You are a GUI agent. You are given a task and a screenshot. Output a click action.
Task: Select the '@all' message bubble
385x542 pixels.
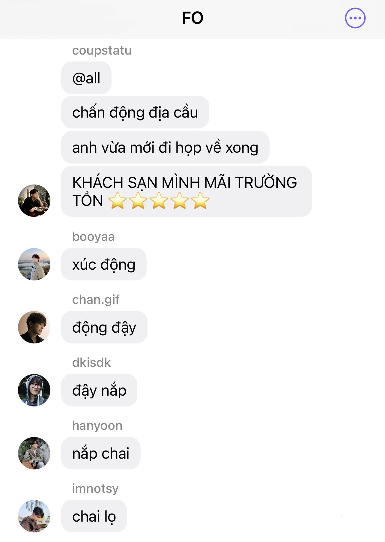[86, 78]
